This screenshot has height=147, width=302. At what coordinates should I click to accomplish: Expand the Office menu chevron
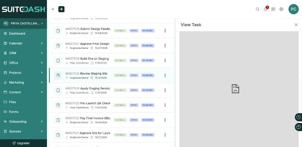point(42,63)
